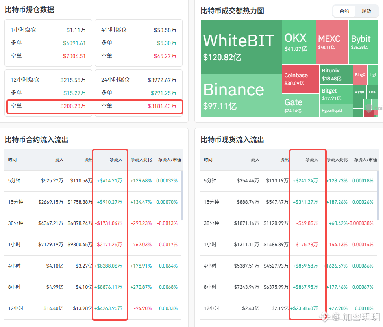Click spot change value +187.26%

coord(337,202)
